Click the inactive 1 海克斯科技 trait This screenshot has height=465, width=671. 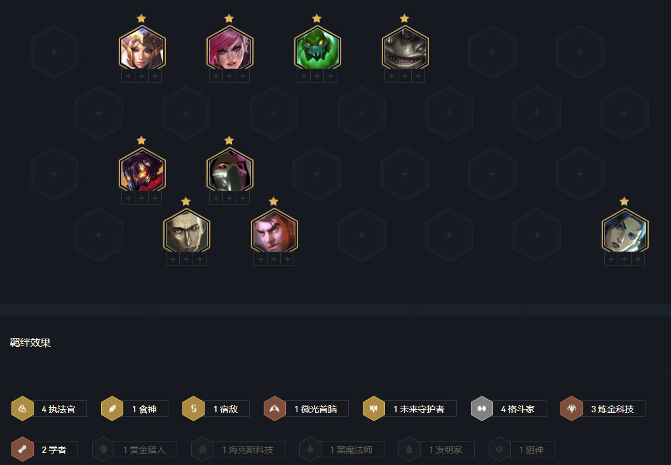tap(238, 449)
